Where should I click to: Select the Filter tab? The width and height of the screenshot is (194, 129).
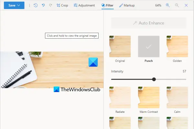[107, 5]
